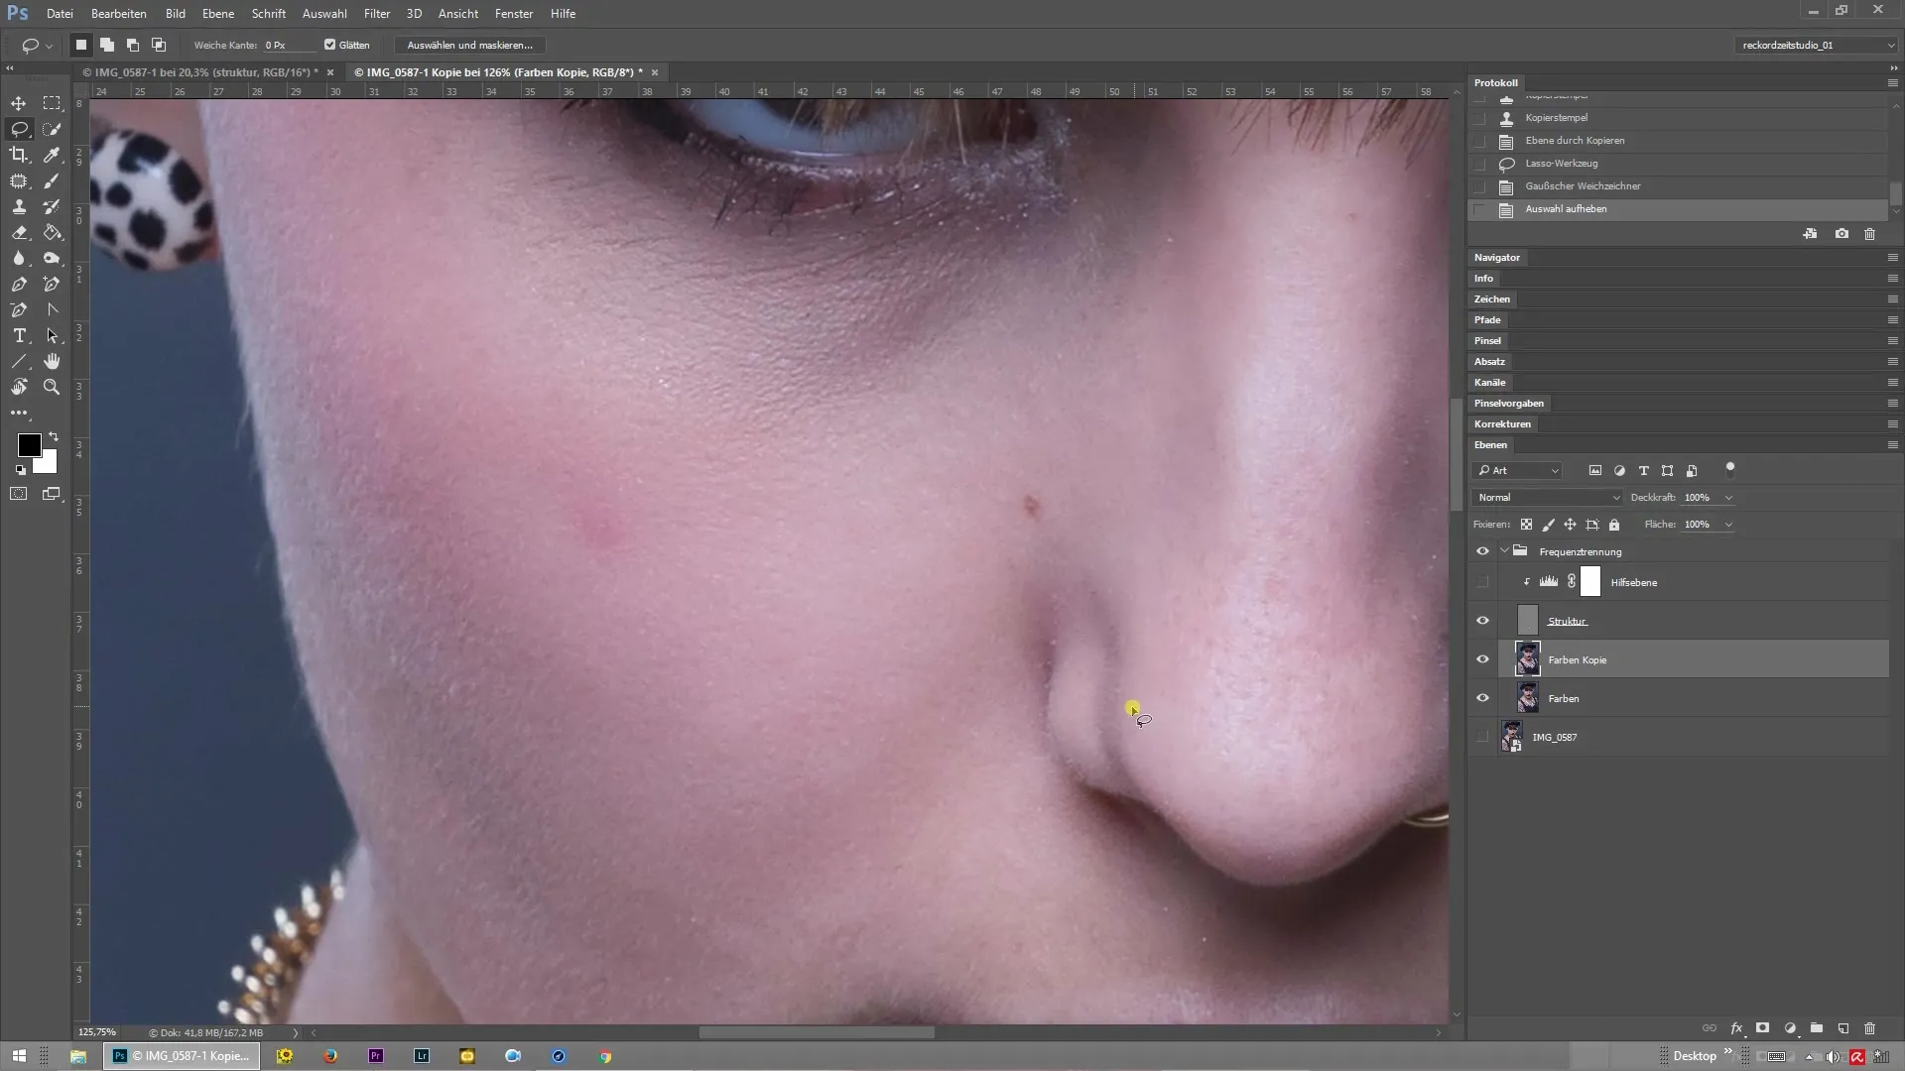Viewport: 1905px width, 1071px height.
Task: Select the Type tool
Action: coord(19,335)
